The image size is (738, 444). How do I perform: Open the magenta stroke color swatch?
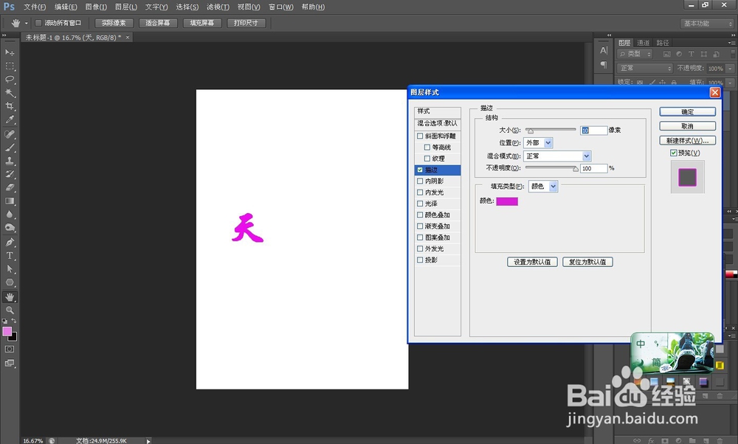[x=507, y=201]
